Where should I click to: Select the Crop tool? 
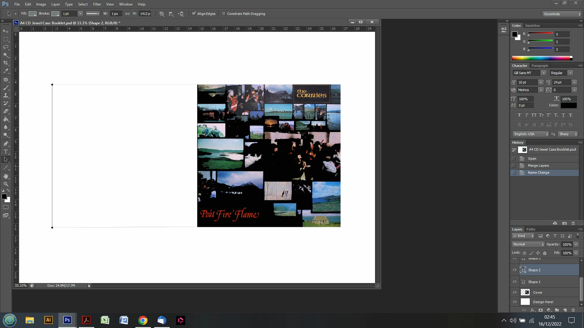tap(6, 63)
